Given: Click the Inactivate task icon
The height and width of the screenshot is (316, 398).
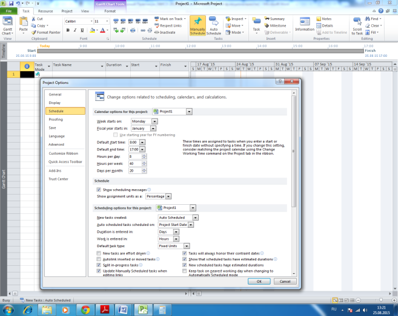Looking at the screenshot, I should [157, 33].
